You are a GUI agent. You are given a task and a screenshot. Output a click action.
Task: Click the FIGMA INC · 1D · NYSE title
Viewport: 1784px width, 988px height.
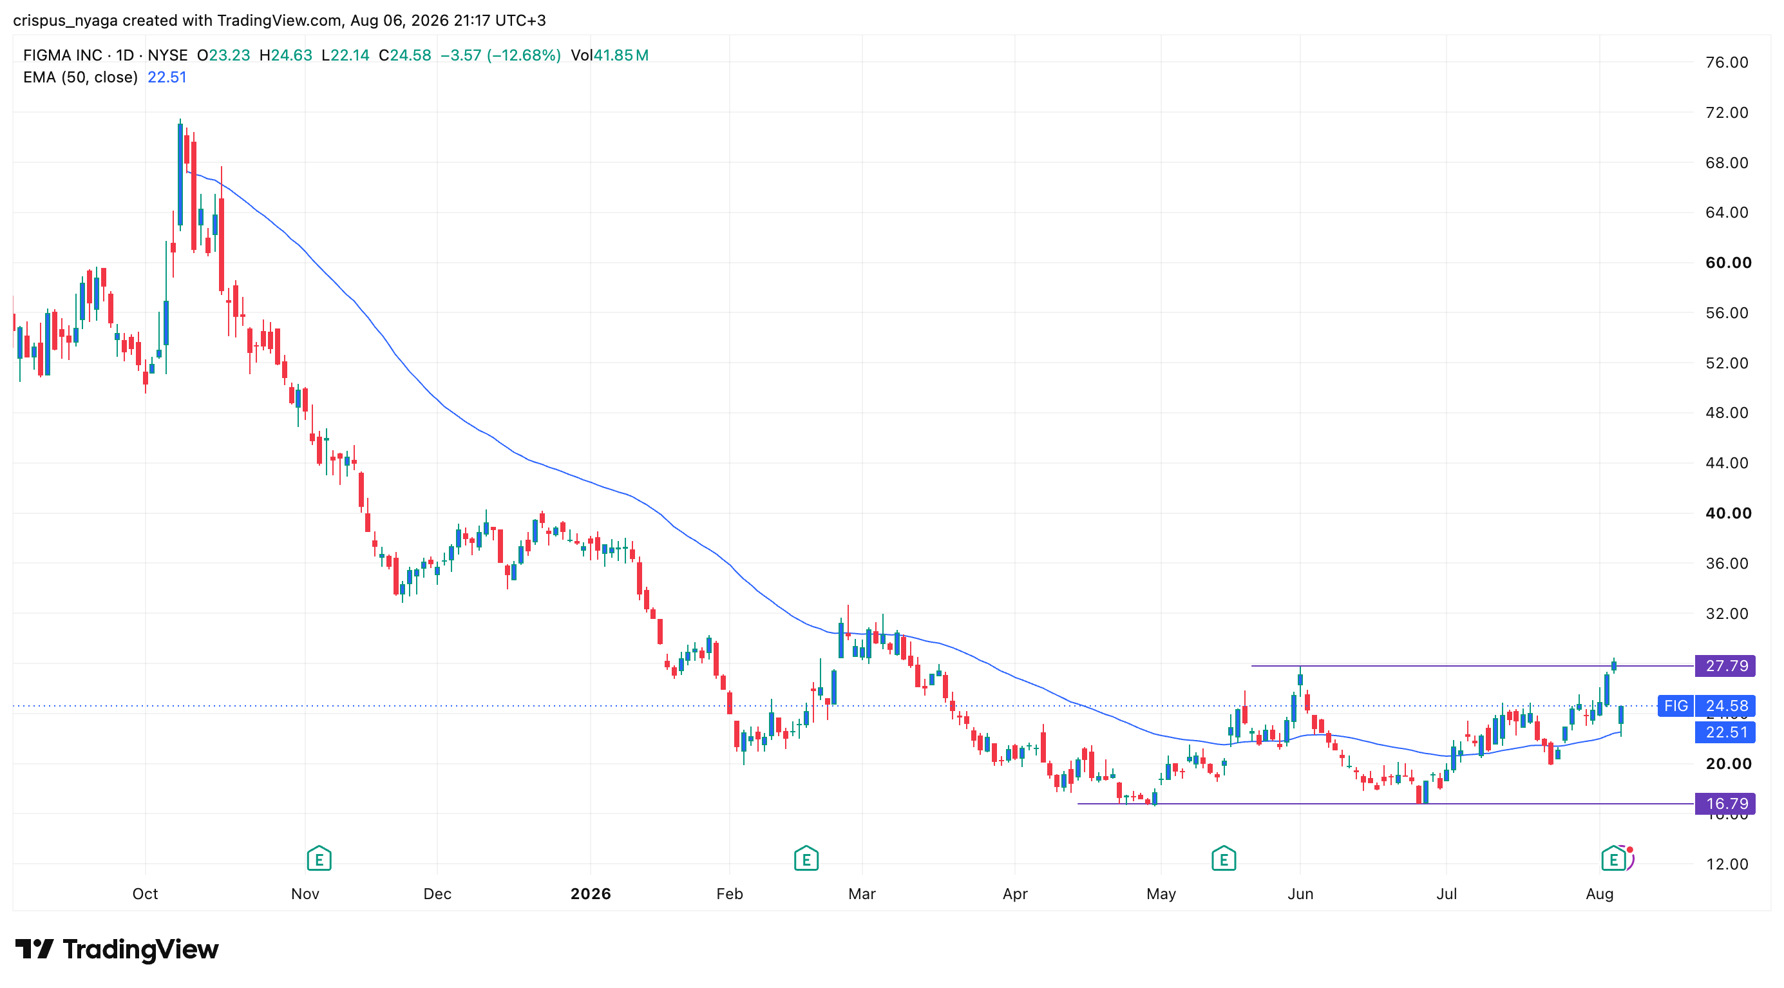pos(105,55)
